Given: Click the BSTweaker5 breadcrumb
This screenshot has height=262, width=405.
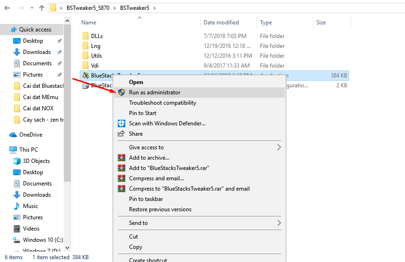Looking at the screenshot, I should (x=135, y=8).
